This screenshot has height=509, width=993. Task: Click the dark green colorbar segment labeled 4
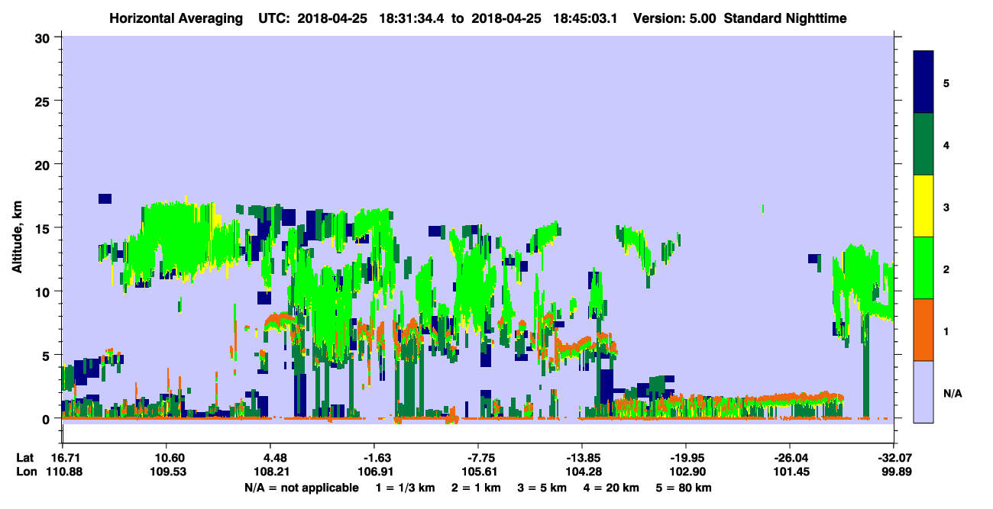point(923,144)
